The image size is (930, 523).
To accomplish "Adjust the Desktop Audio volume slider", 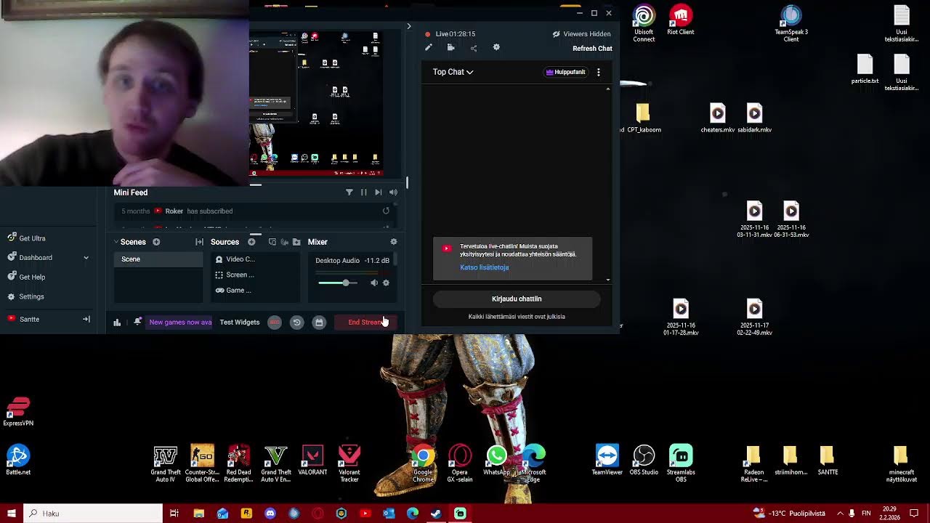I will 337,283.
